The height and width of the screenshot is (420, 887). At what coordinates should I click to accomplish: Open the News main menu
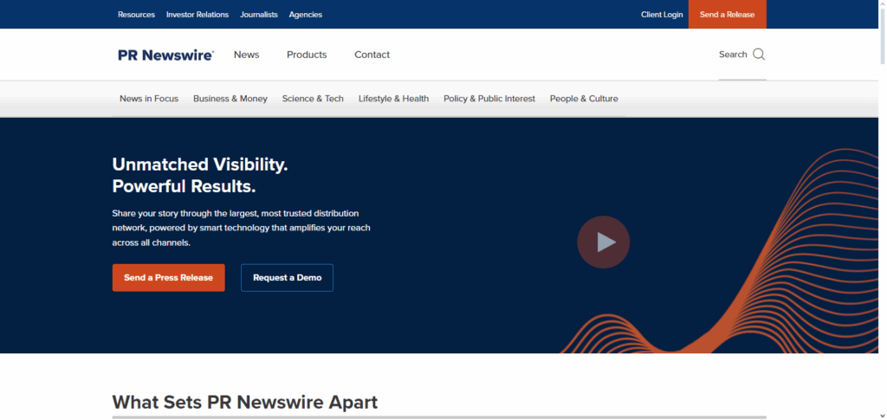(x=247, y=55)
